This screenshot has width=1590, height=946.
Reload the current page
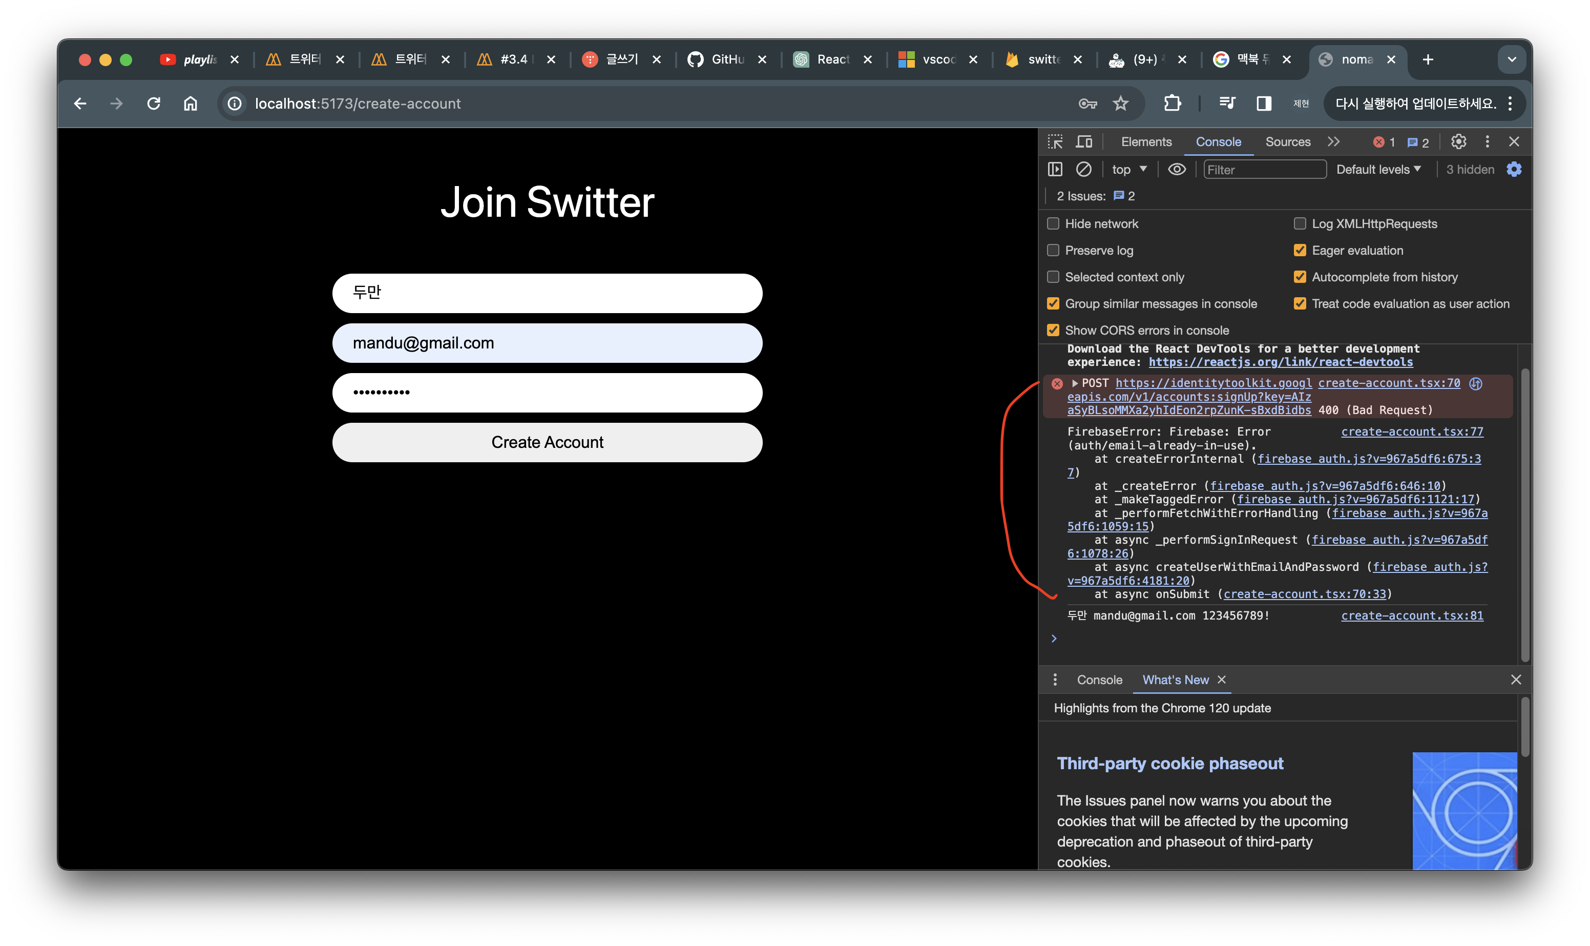(x=154, y=104)
